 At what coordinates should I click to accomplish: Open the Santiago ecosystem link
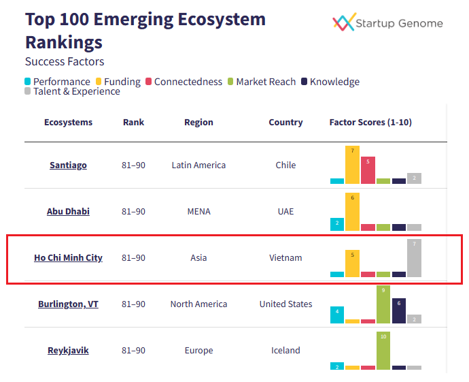[68, 165]
